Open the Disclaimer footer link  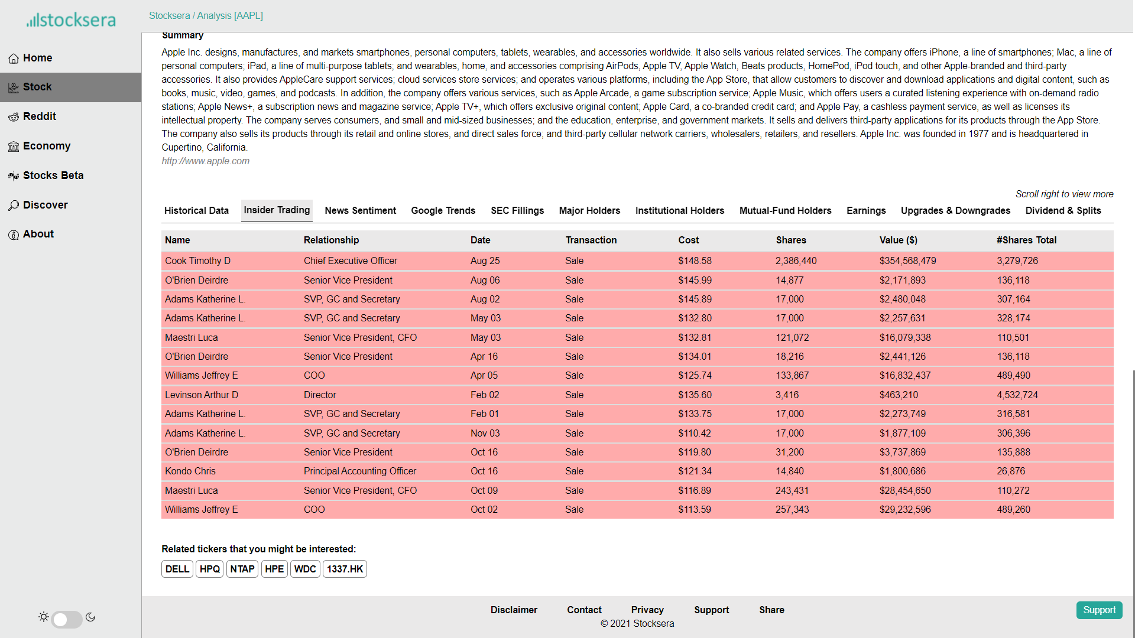point(514,610)
